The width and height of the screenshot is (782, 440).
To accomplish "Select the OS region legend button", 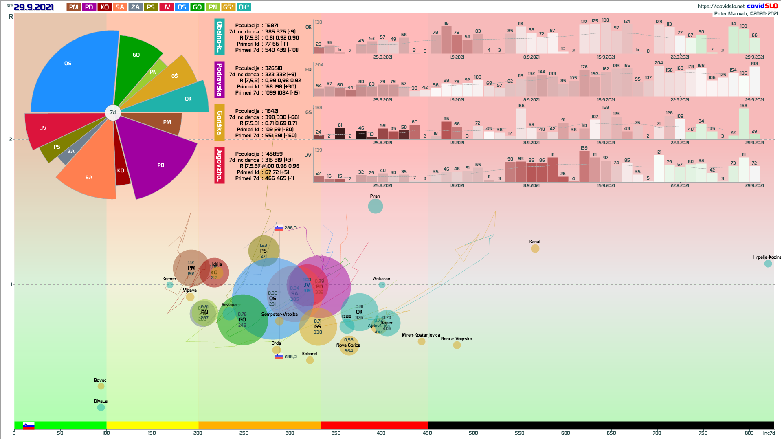I will click(x=182, y=7).
